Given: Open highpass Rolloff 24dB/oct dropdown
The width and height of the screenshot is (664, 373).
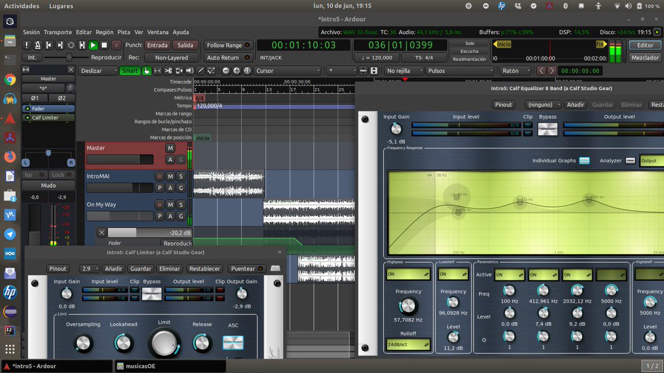Looking at the screenshot, I should pos(408,344).
